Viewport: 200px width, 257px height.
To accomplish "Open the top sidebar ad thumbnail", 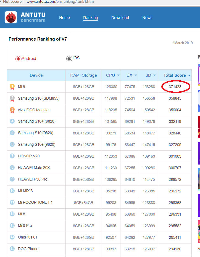I will (199, 75).
